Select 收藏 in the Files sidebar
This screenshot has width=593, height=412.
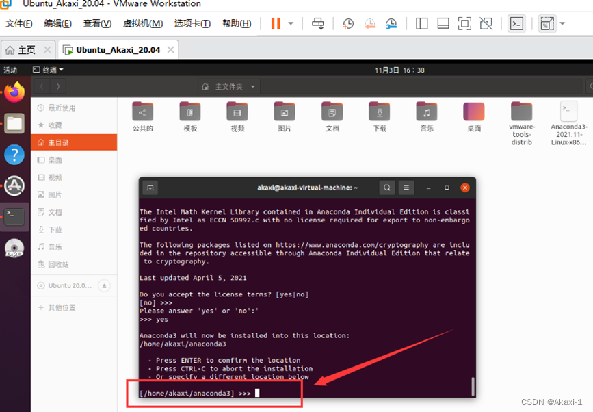click(74, 125)
